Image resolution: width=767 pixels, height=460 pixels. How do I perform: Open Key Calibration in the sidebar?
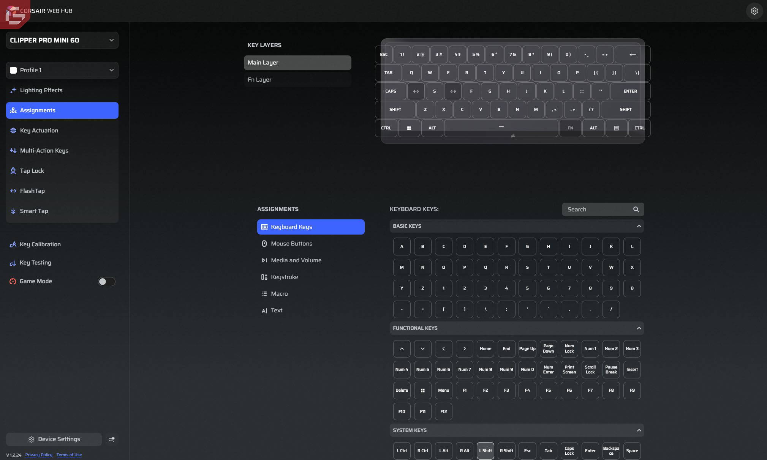[x=62, y=244]
